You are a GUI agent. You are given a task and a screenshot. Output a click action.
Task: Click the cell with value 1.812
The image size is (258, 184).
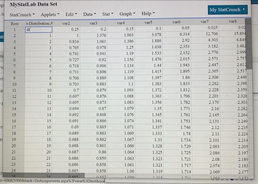tap(177, 90)
